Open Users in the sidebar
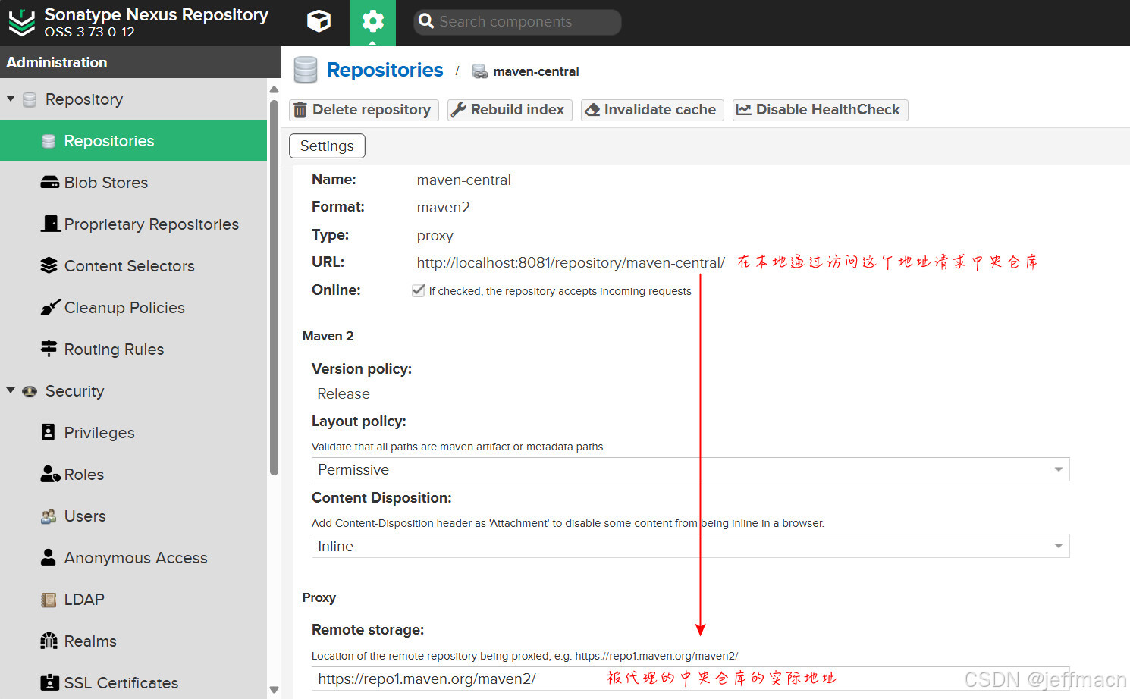 pyautogui.click(x=133, y=516)
